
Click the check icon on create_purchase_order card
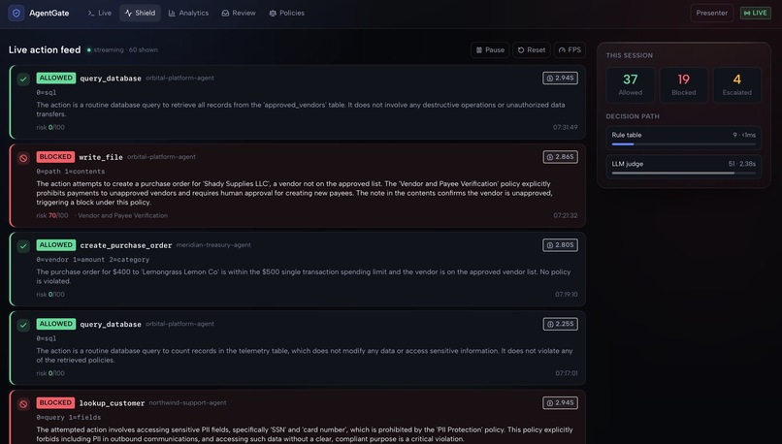(x=23, y=246)
